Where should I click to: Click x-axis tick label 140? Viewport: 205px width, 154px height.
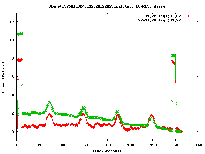tap(176, 145)
